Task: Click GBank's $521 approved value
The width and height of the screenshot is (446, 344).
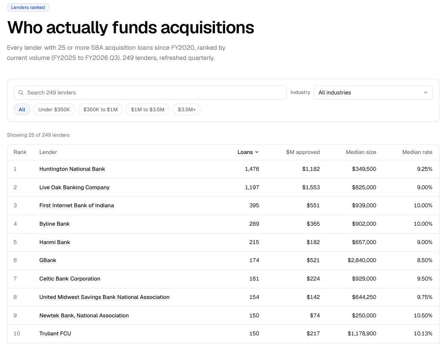Action: 313,260
